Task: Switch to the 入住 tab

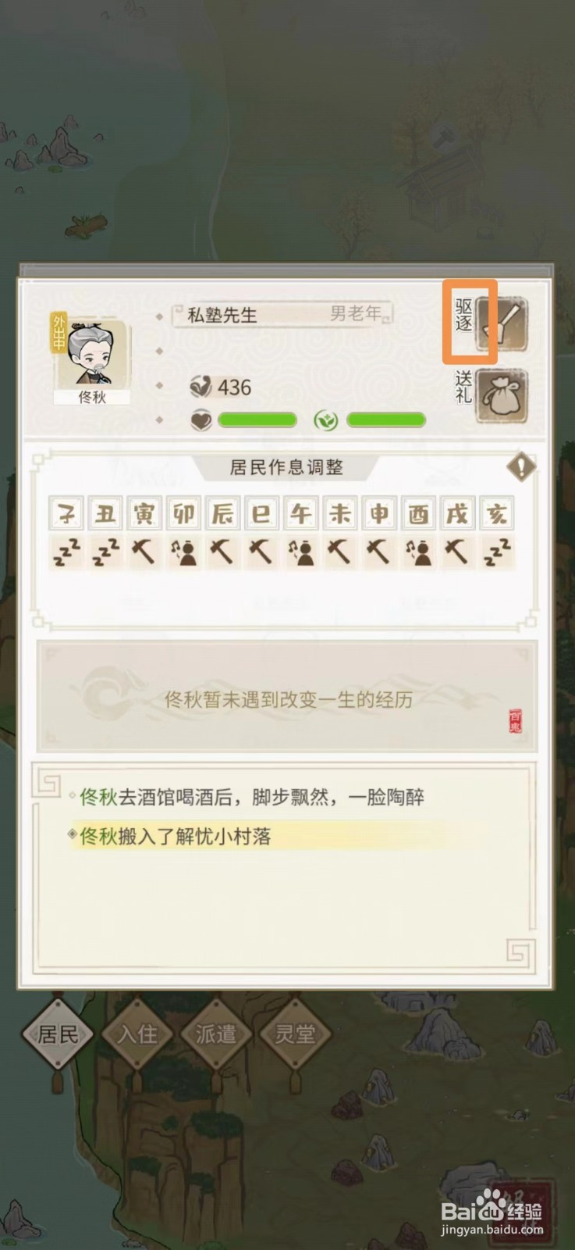Action: (x=137, y=1034)
